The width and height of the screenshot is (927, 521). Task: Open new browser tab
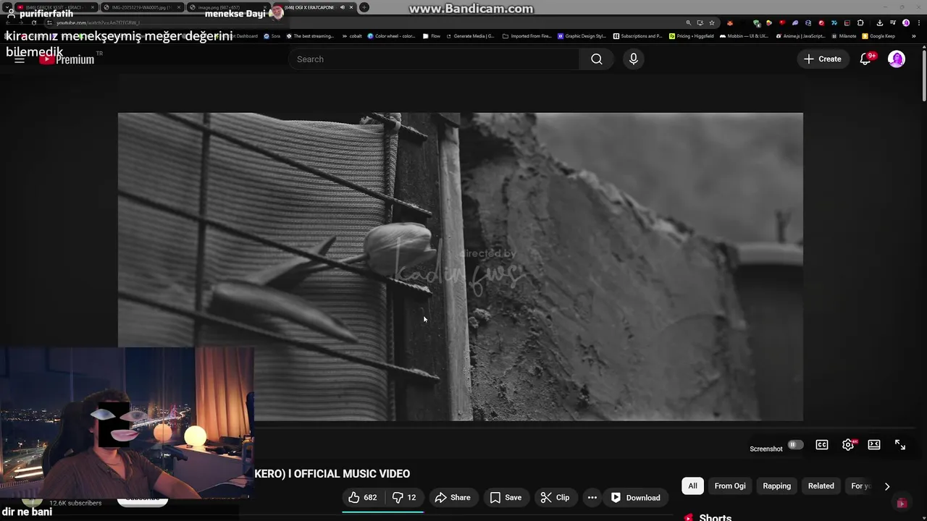click(364, 7)
